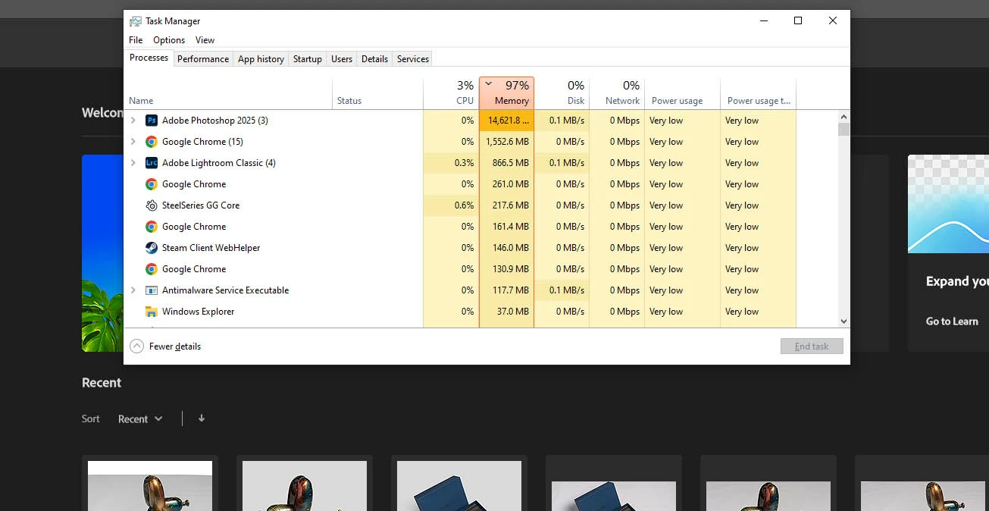989x511 pixels.
Task: Click the Steam Client WebHelper icon
Action: pos(152,248)
